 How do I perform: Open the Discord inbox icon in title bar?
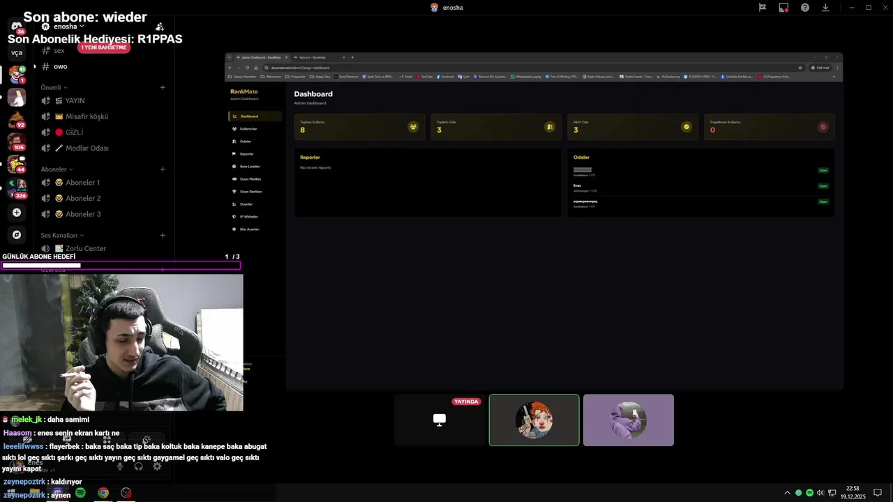tap(763, 8)
